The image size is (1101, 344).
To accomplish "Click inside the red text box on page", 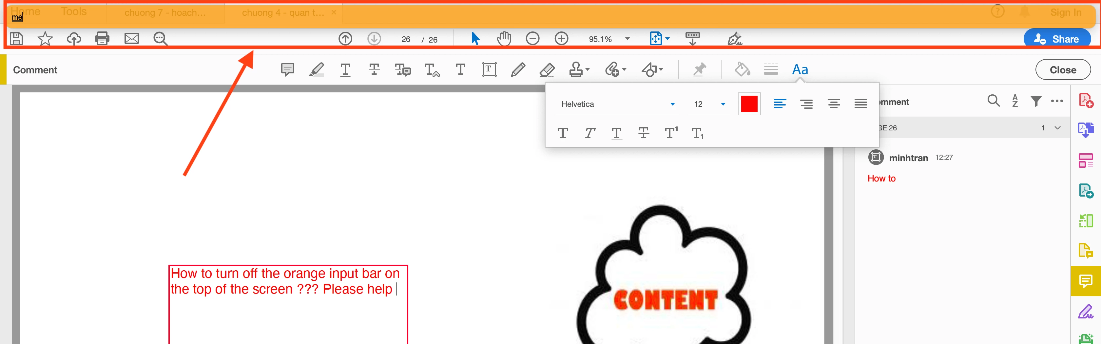I will click(288, 304).
